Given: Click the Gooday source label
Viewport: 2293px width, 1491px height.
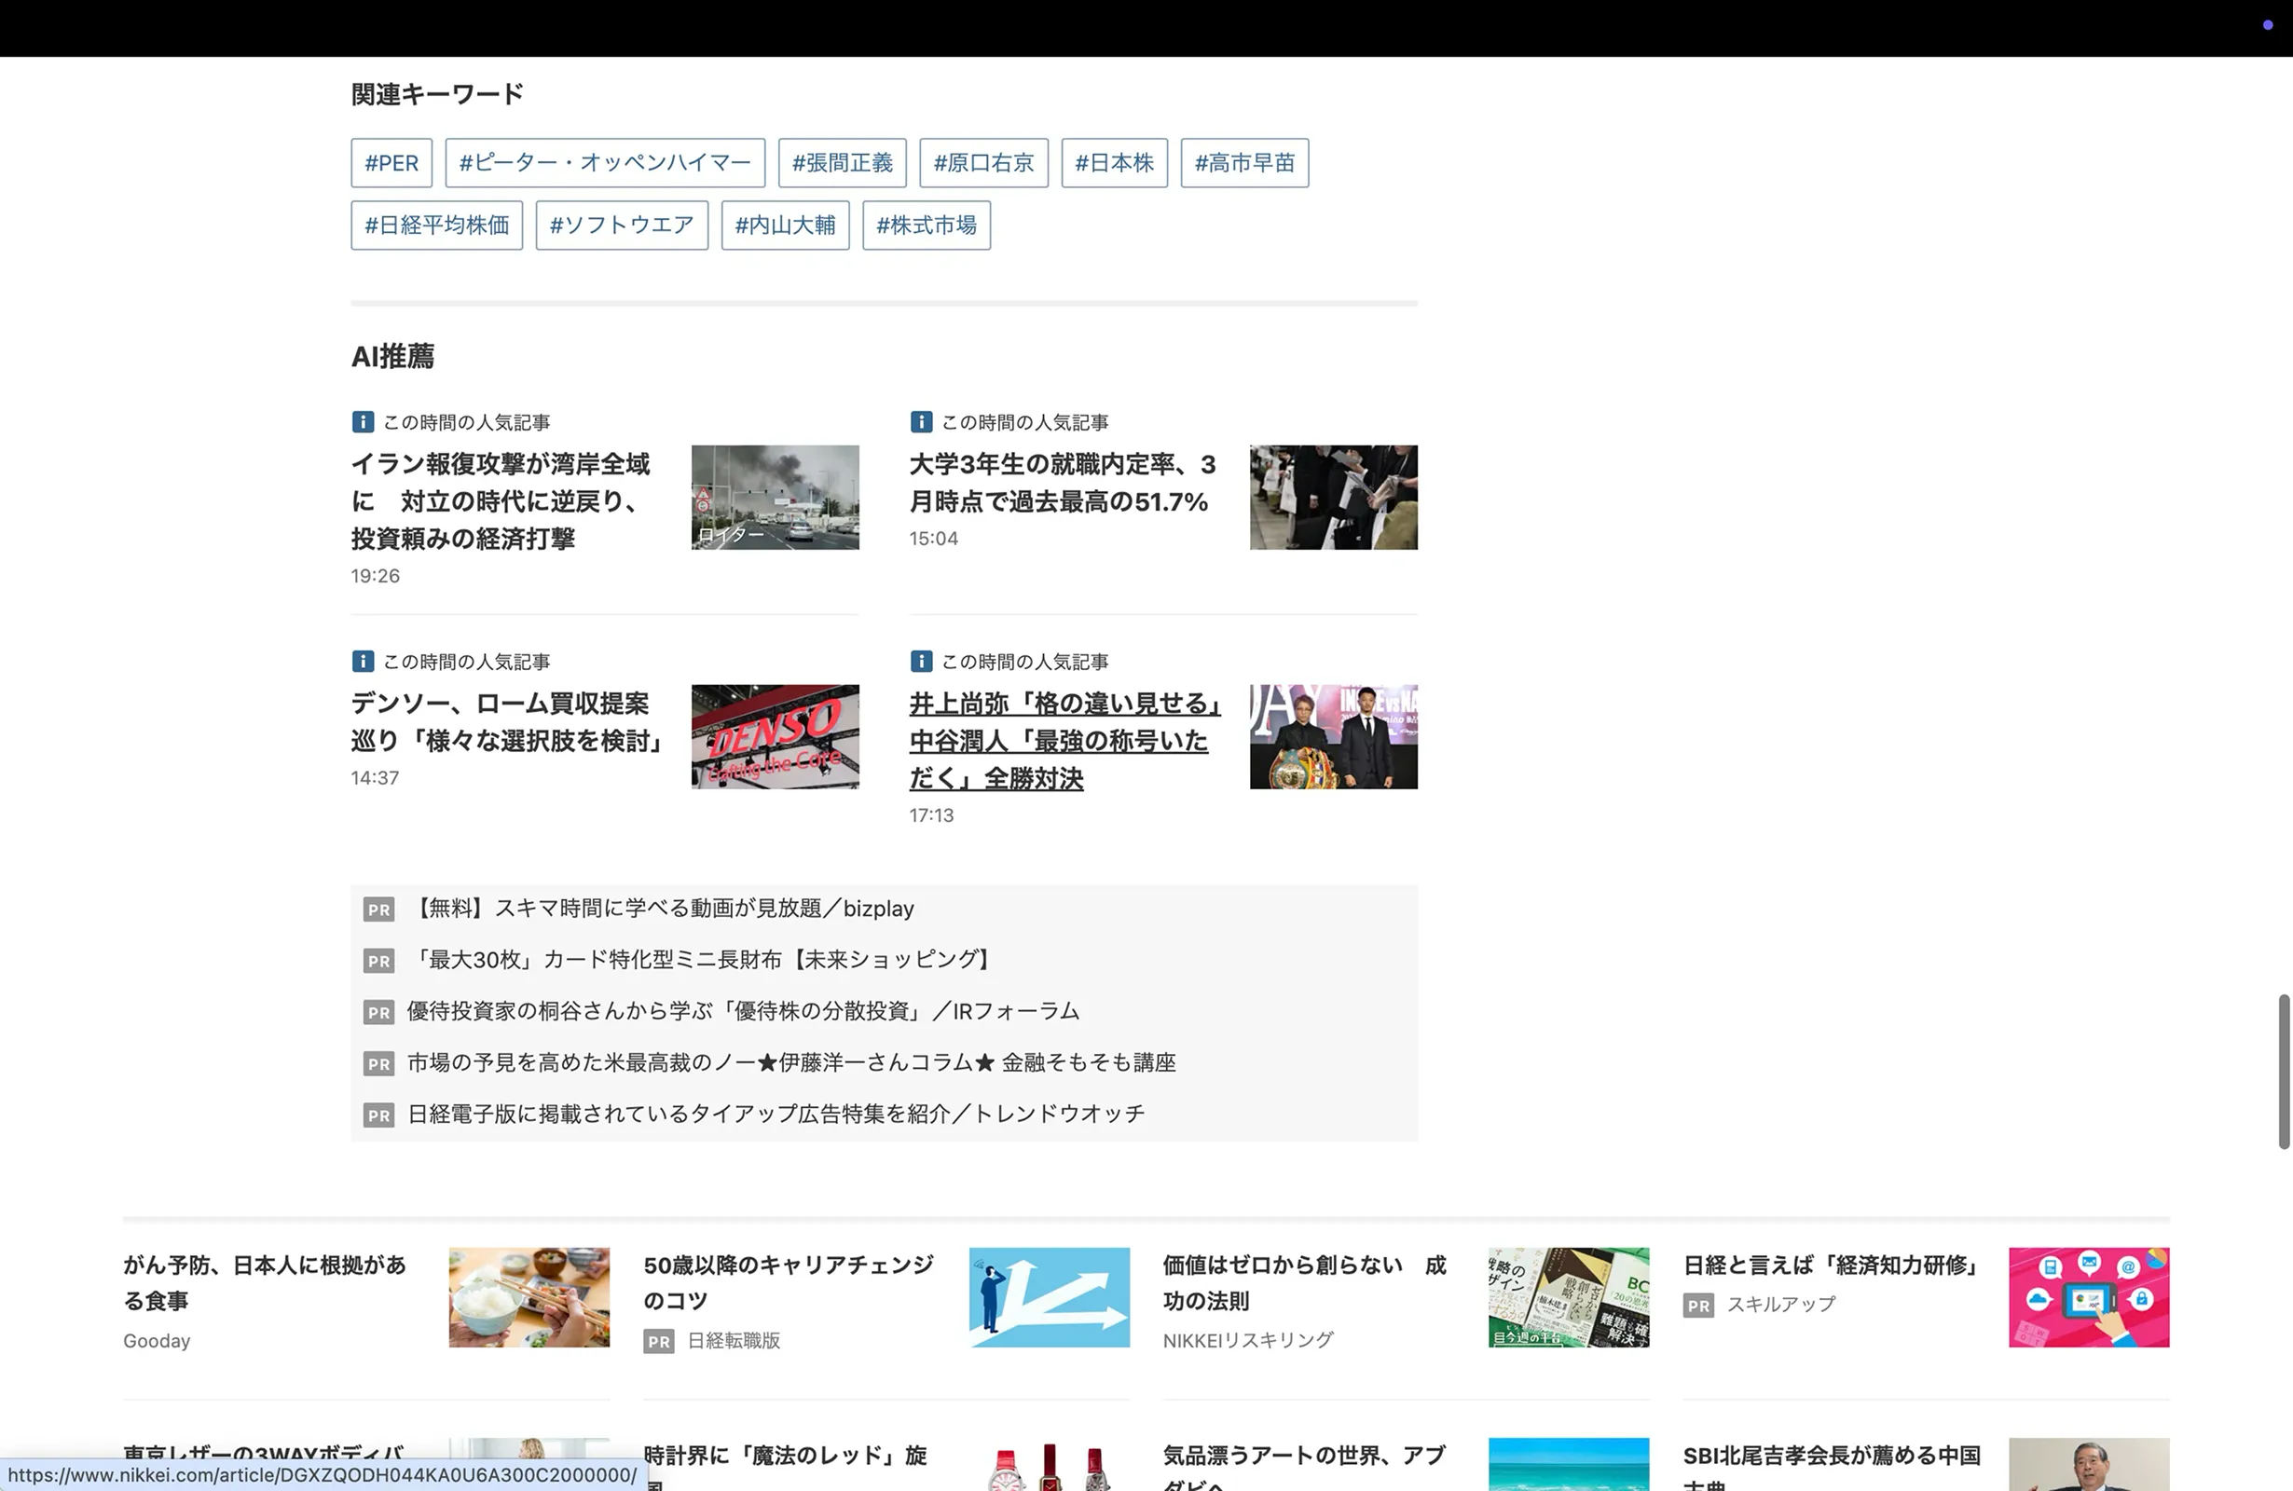Looking at the screenshot, I should click(157, 1341).
